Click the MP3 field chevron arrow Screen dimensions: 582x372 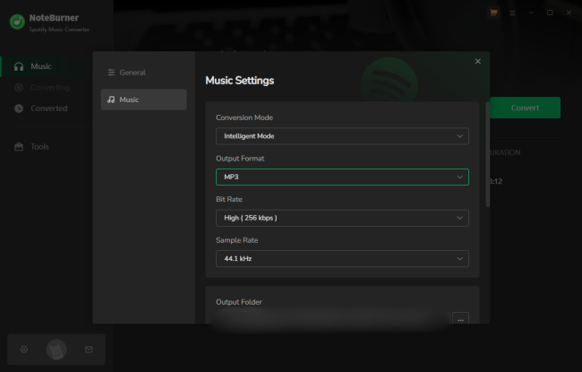click(459, 177)
